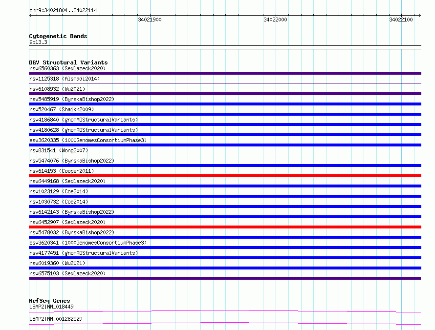Click the purple bar under nsv6575103
The height and width of the screenshot is (330, 435).
[x=225, y=278]
